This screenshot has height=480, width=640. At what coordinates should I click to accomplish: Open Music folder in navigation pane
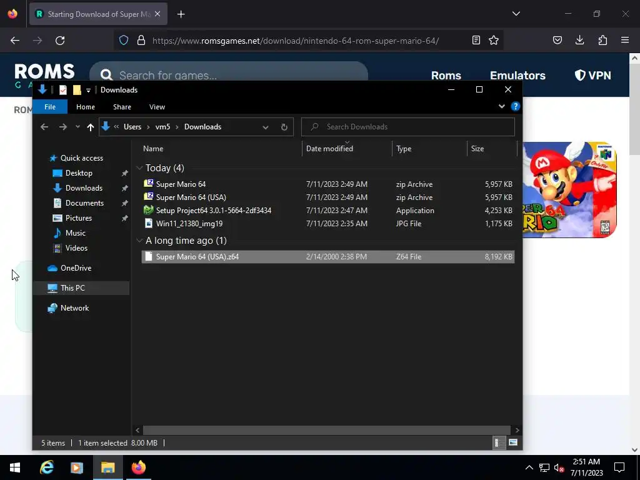(x=75, y=233)
